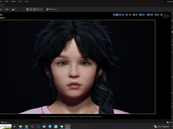
Task: Click the Eject from player button
Action: coord(38,9)
